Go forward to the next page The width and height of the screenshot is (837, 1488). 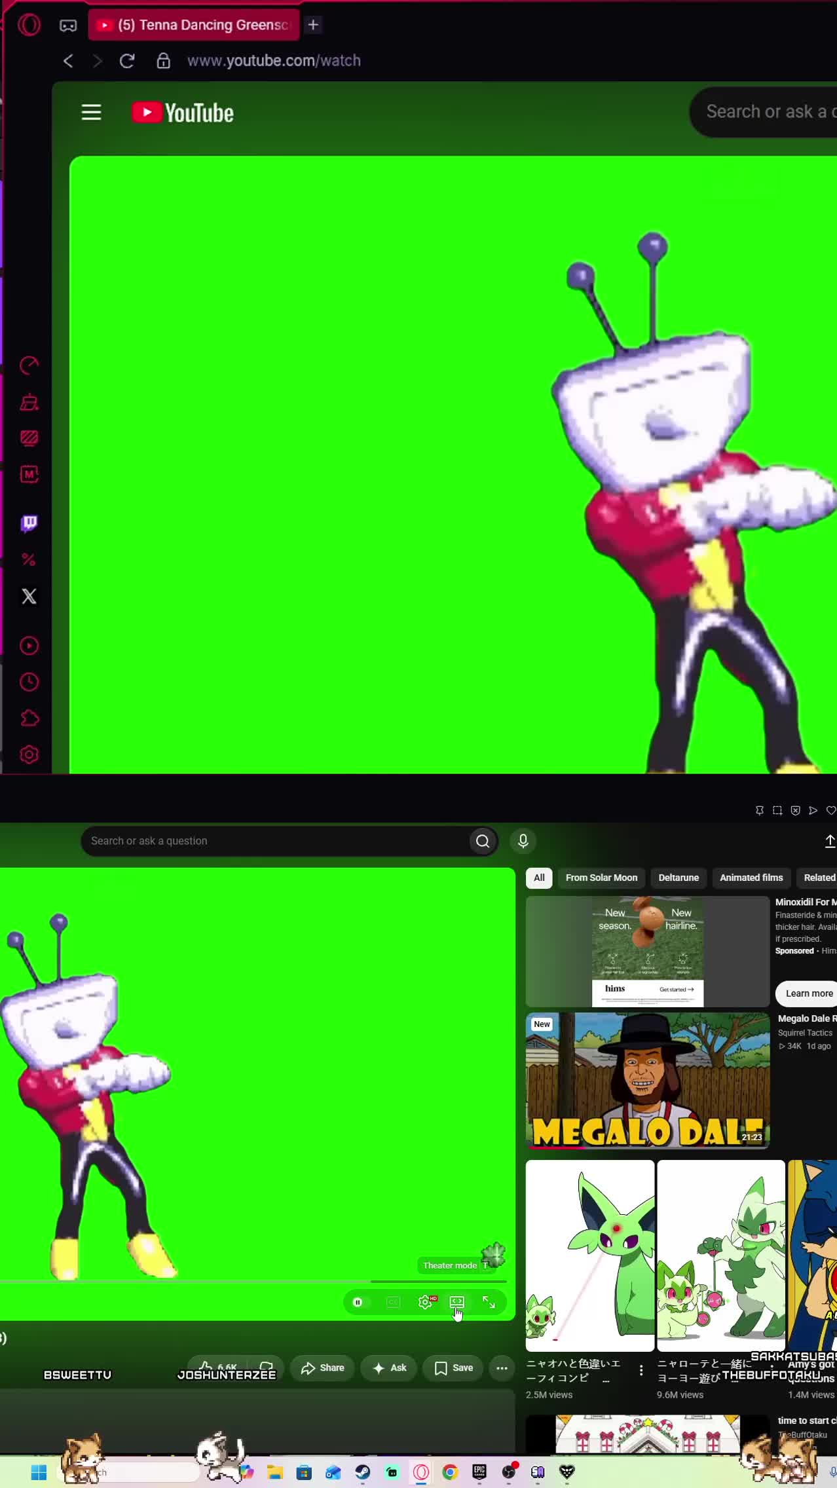(98, 61)
